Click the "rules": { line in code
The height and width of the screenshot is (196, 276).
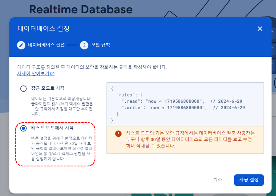tap(129, 95)
